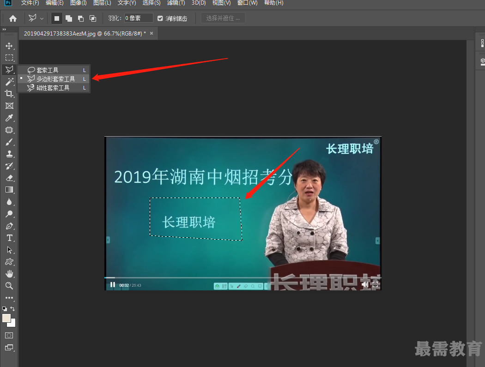Open the 滤镜(T) menu
The image size is (485, 367).
[x=176, y=3]
